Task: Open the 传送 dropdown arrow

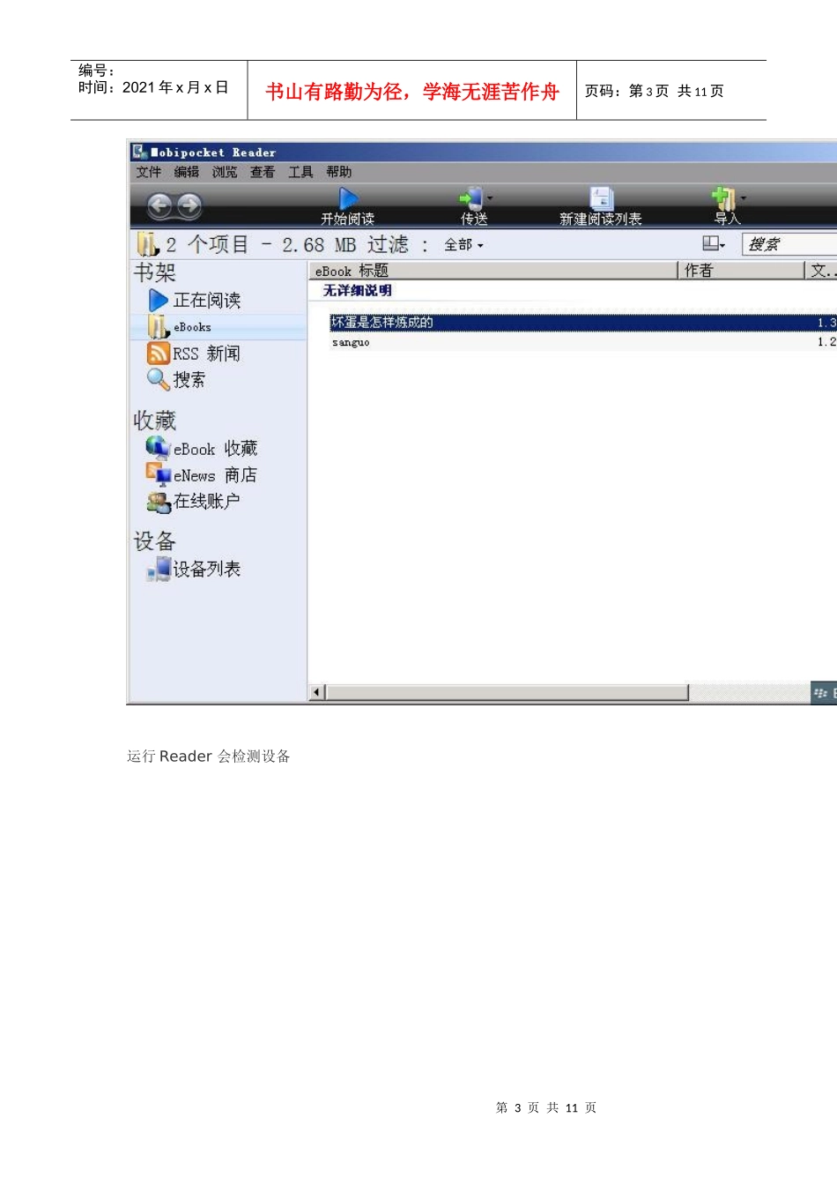Action: 491,198
